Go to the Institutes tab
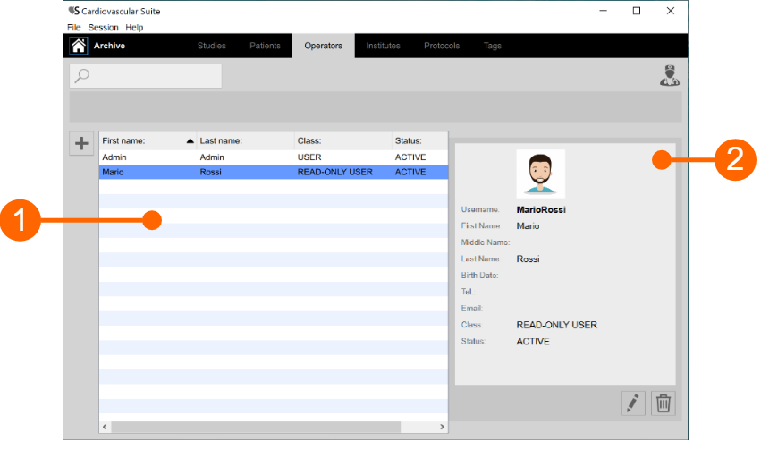The height and width of the screenshot is (458, 778). (383, 46)
